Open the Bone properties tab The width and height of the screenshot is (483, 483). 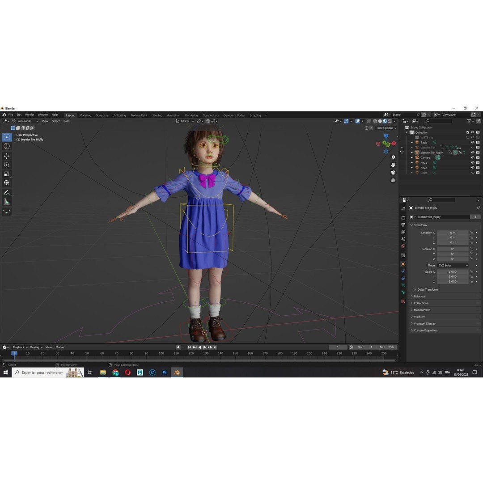[x=403, y=292]
